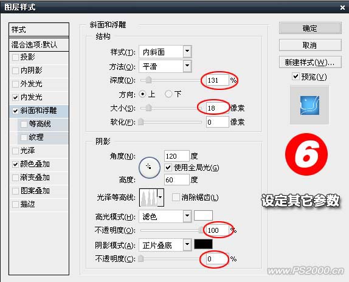Screen dimensions: 349x282
Task: Click the 深度 value input field
Action: [217, 80]
